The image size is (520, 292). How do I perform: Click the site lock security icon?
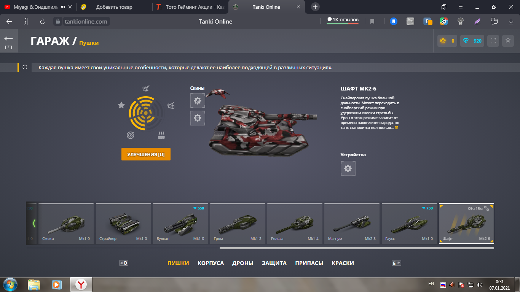(x=57, y=21)
